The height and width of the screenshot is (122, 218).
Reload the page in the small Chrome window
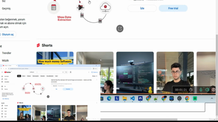pyautogui.click(x=6, y=68)
